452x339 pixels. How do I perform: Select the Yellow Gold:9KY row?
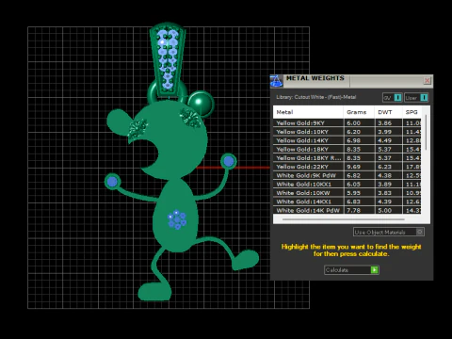(347, 123)
